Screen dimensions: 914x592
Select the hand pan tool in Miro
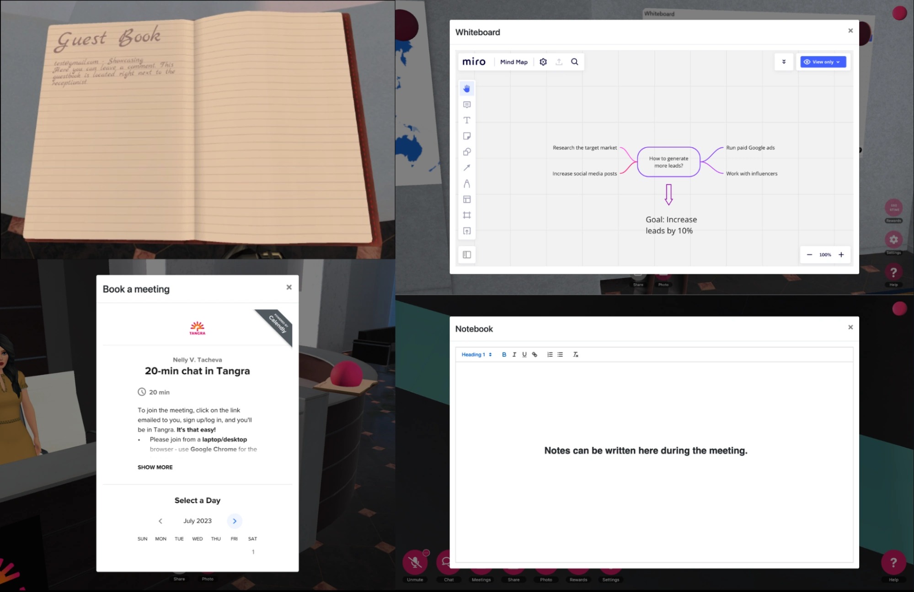click(466, 89)
